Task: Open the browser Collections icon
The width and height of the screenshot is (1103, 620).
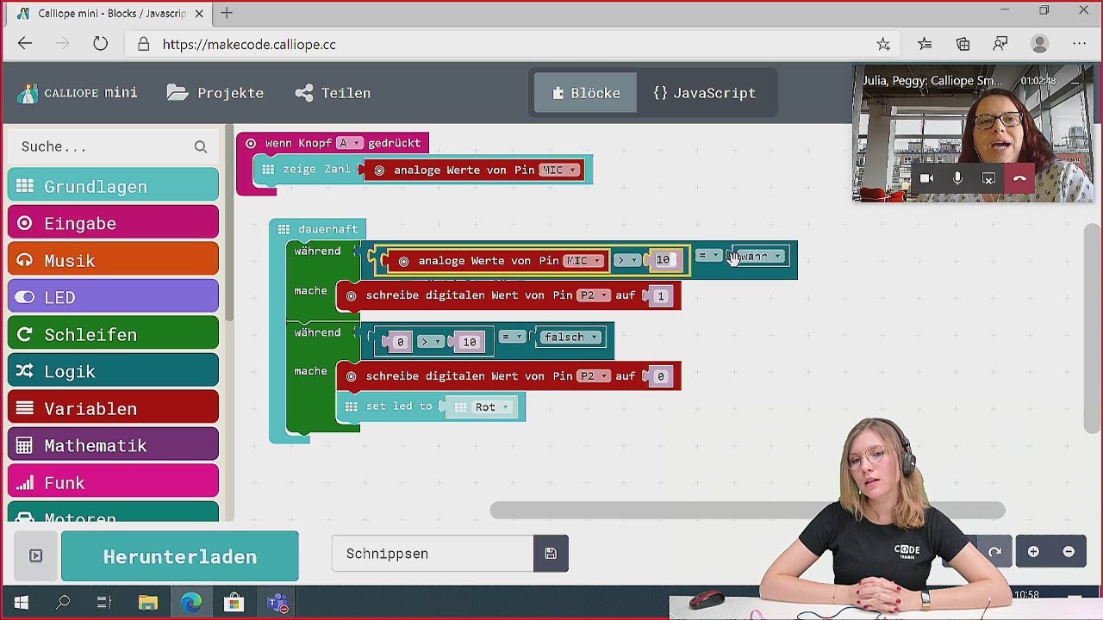Action: [963, 44]
